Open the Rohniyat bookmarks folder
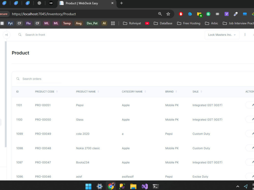 [132, 23]
